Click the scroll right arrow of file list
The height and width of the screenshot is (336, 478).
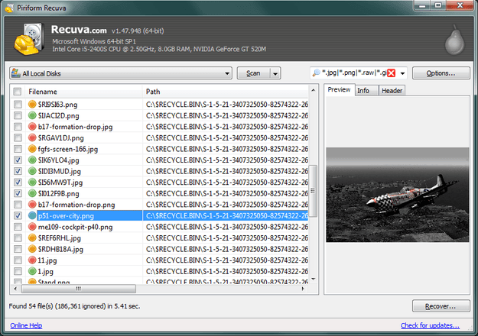[x=303, y=289]
